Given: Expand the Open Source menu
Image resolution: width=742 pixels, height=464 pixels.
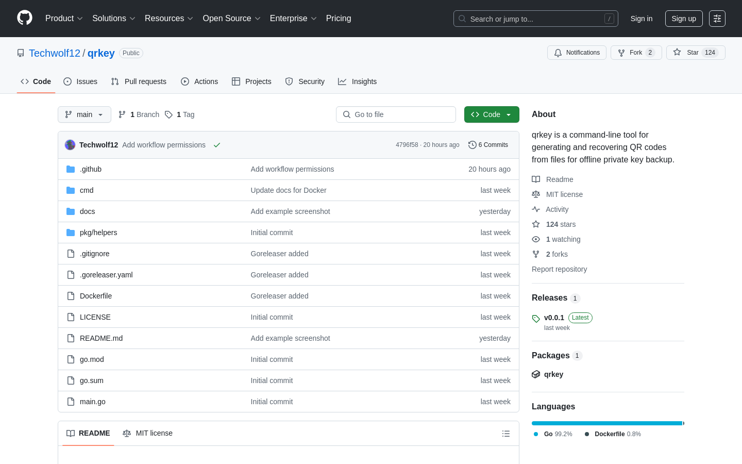Looking at the screenshot, I should pyautogui.click(x=232, y=19).
